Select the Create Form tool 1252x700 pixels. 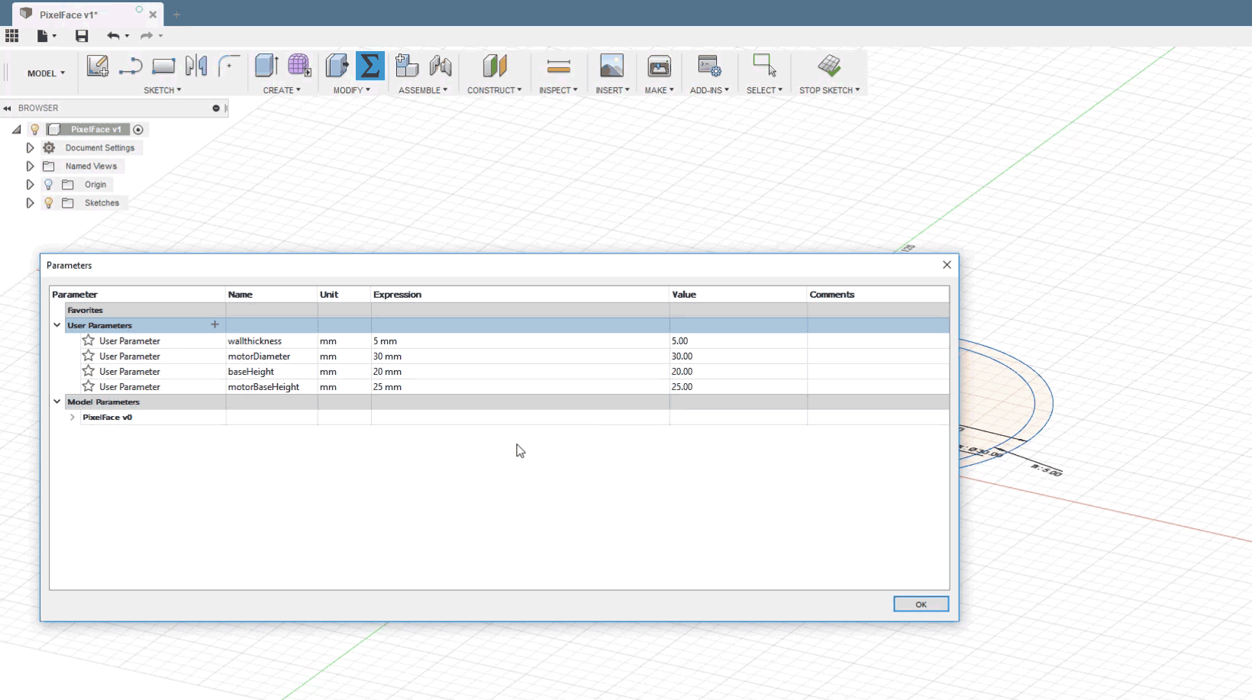click(299, 66)
